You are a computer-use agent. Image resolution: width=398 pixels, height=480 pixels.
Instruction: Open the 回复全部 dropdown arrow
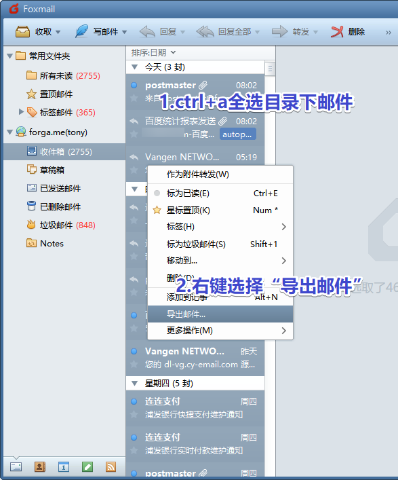[257, 32]
